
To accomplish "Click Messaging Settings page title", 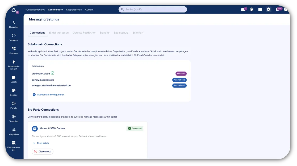I will point(44,19).
